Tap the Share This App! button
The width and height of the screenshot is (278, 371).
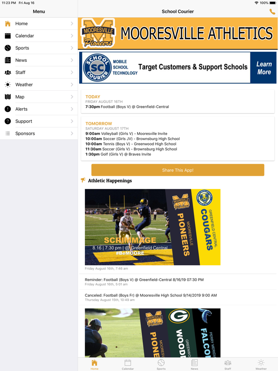[178, 170]
